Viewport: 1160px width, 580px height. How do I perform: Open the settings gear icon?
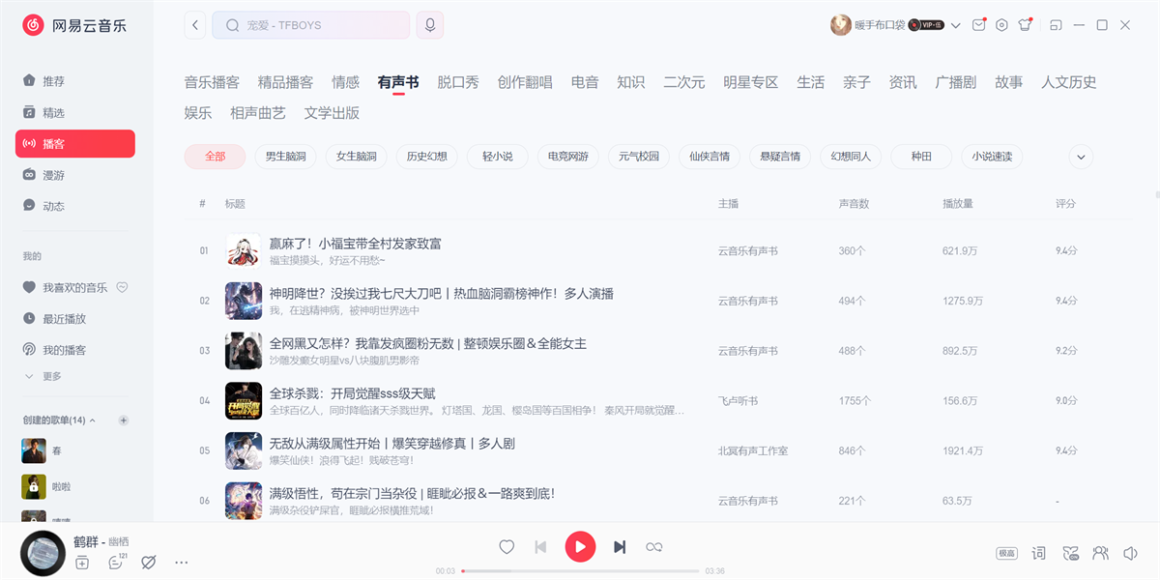[1002, 24]
